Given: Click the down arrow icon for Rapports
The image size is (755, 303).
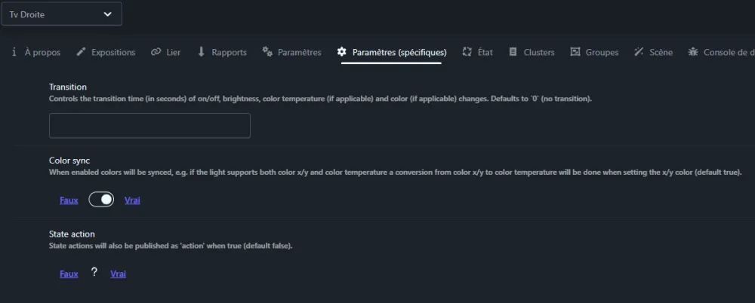Looking at the screenshot, I should coord(202,52).
